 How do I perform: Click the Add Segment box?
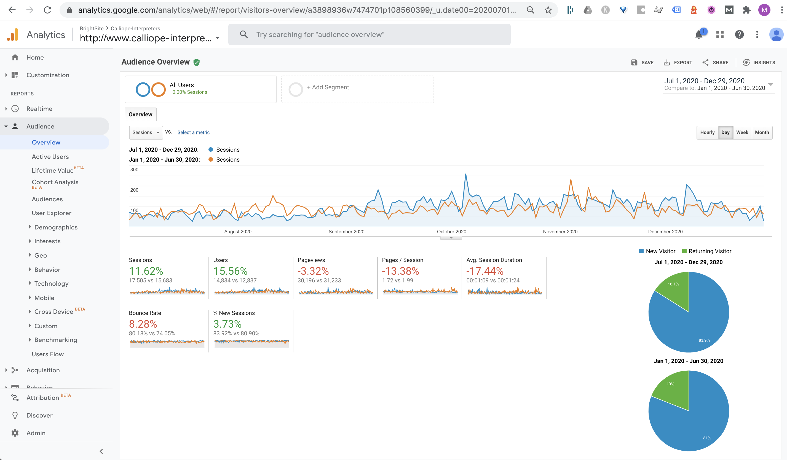pos(357,89)
